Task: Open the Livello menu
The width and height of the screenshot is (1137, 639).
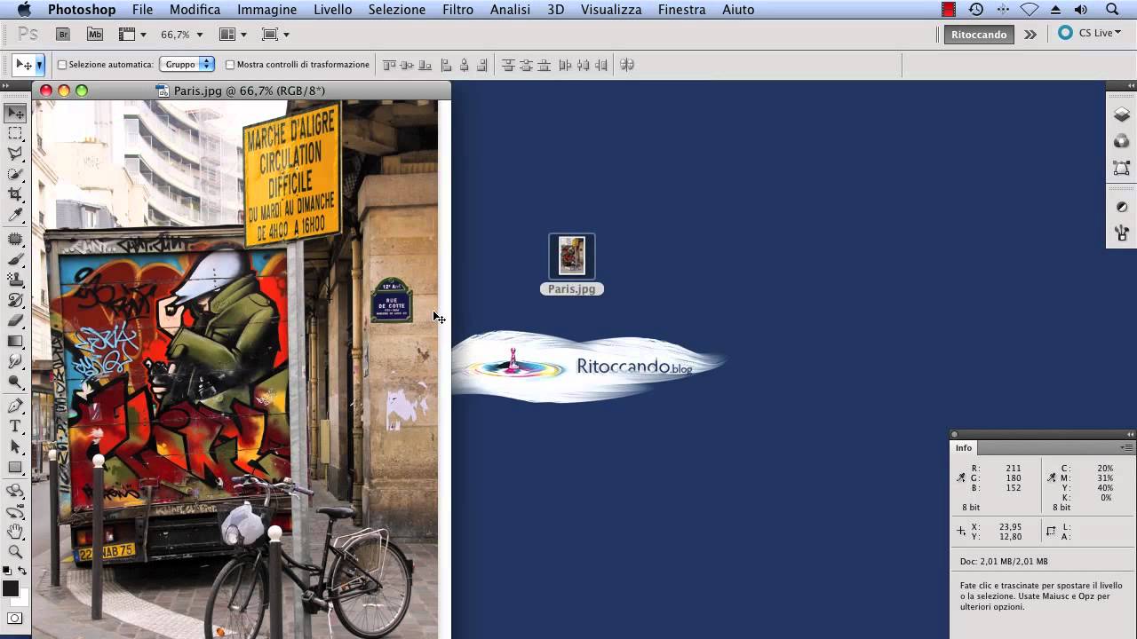Action: click(331, 10)
